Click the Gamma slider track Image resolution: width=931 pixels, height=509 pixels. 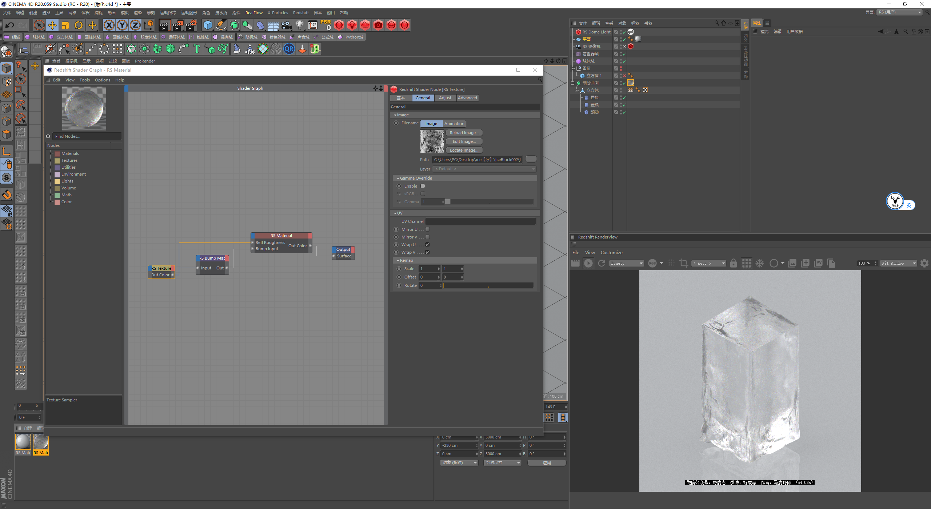(x=489, y=202)
